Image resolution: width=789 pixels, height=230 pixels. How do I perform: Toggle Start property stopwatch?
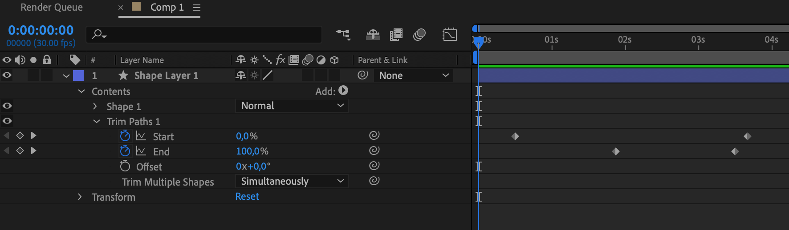pyautogui.click(x=125, y=136)
